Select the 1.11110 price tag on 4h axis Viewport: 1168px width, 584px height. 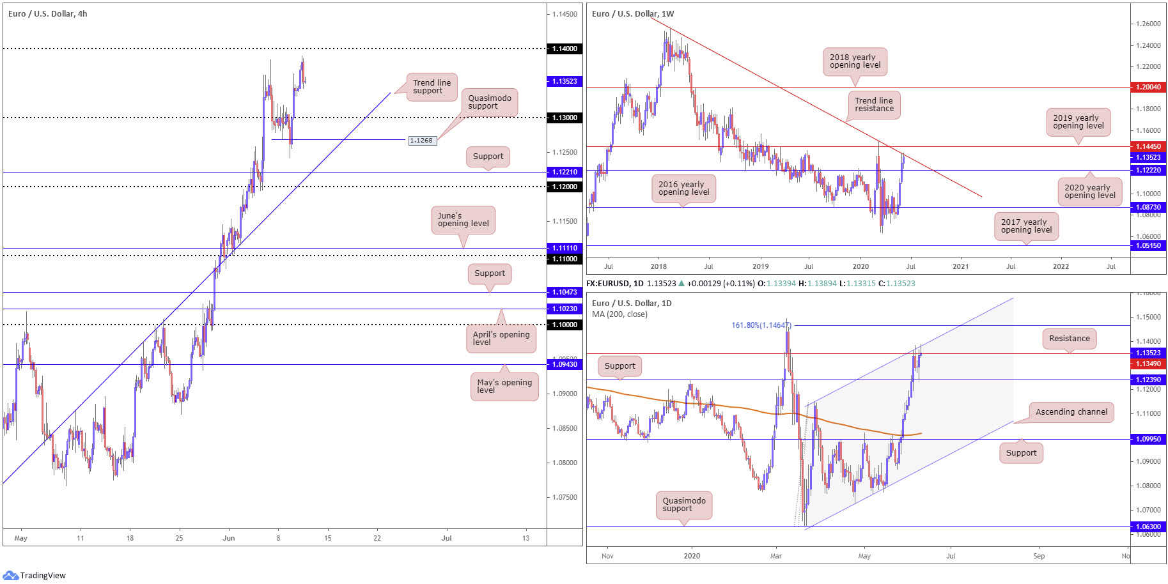[x=565, y=248]
